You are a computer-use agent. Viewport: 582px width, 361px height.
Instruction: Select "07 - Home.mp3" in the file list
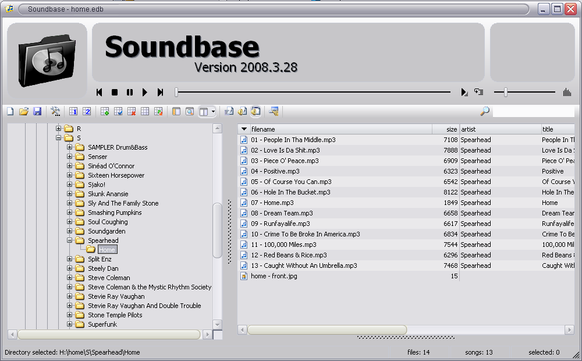coord(272,203)
